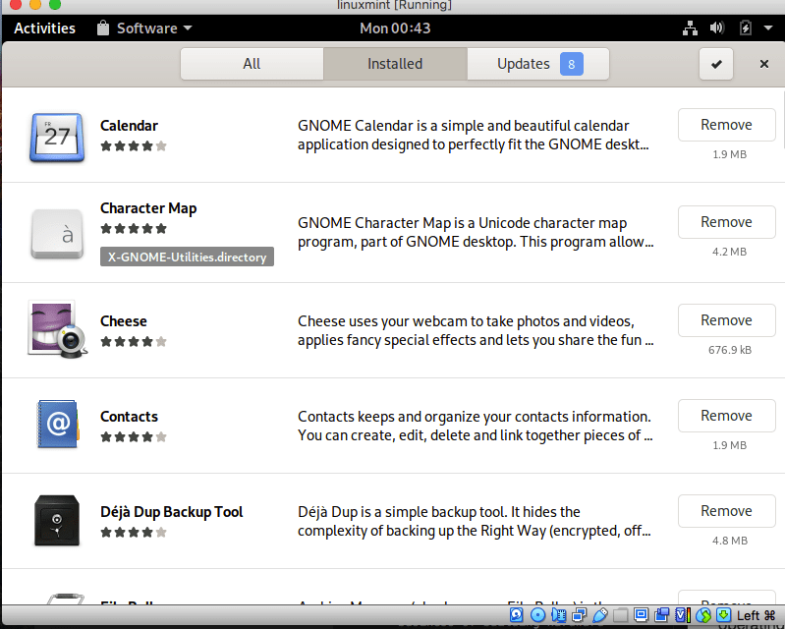Open the VirtualBox shared folders icon

point(620,614)
